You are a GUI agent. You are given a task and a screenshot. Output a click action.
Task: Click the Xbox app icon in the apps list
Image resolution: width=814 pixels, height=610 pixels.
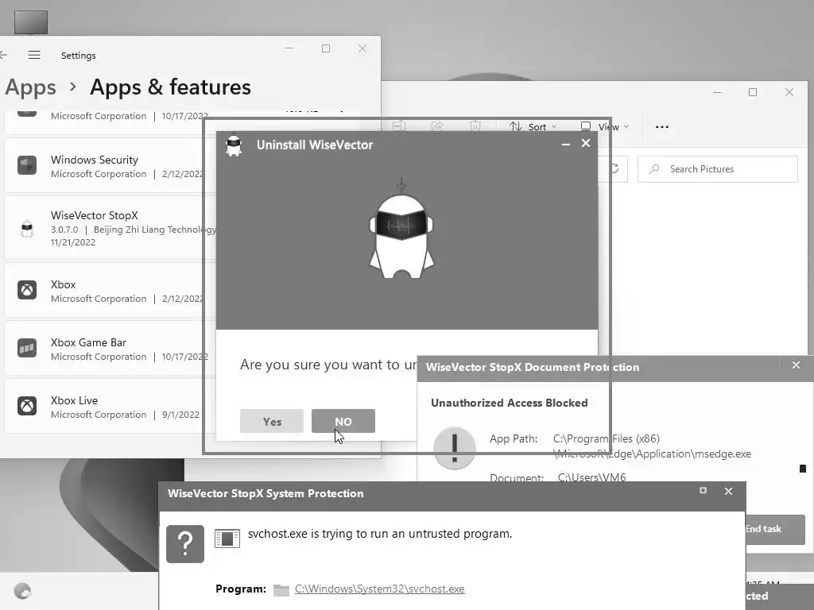click(x=27, y=289)
